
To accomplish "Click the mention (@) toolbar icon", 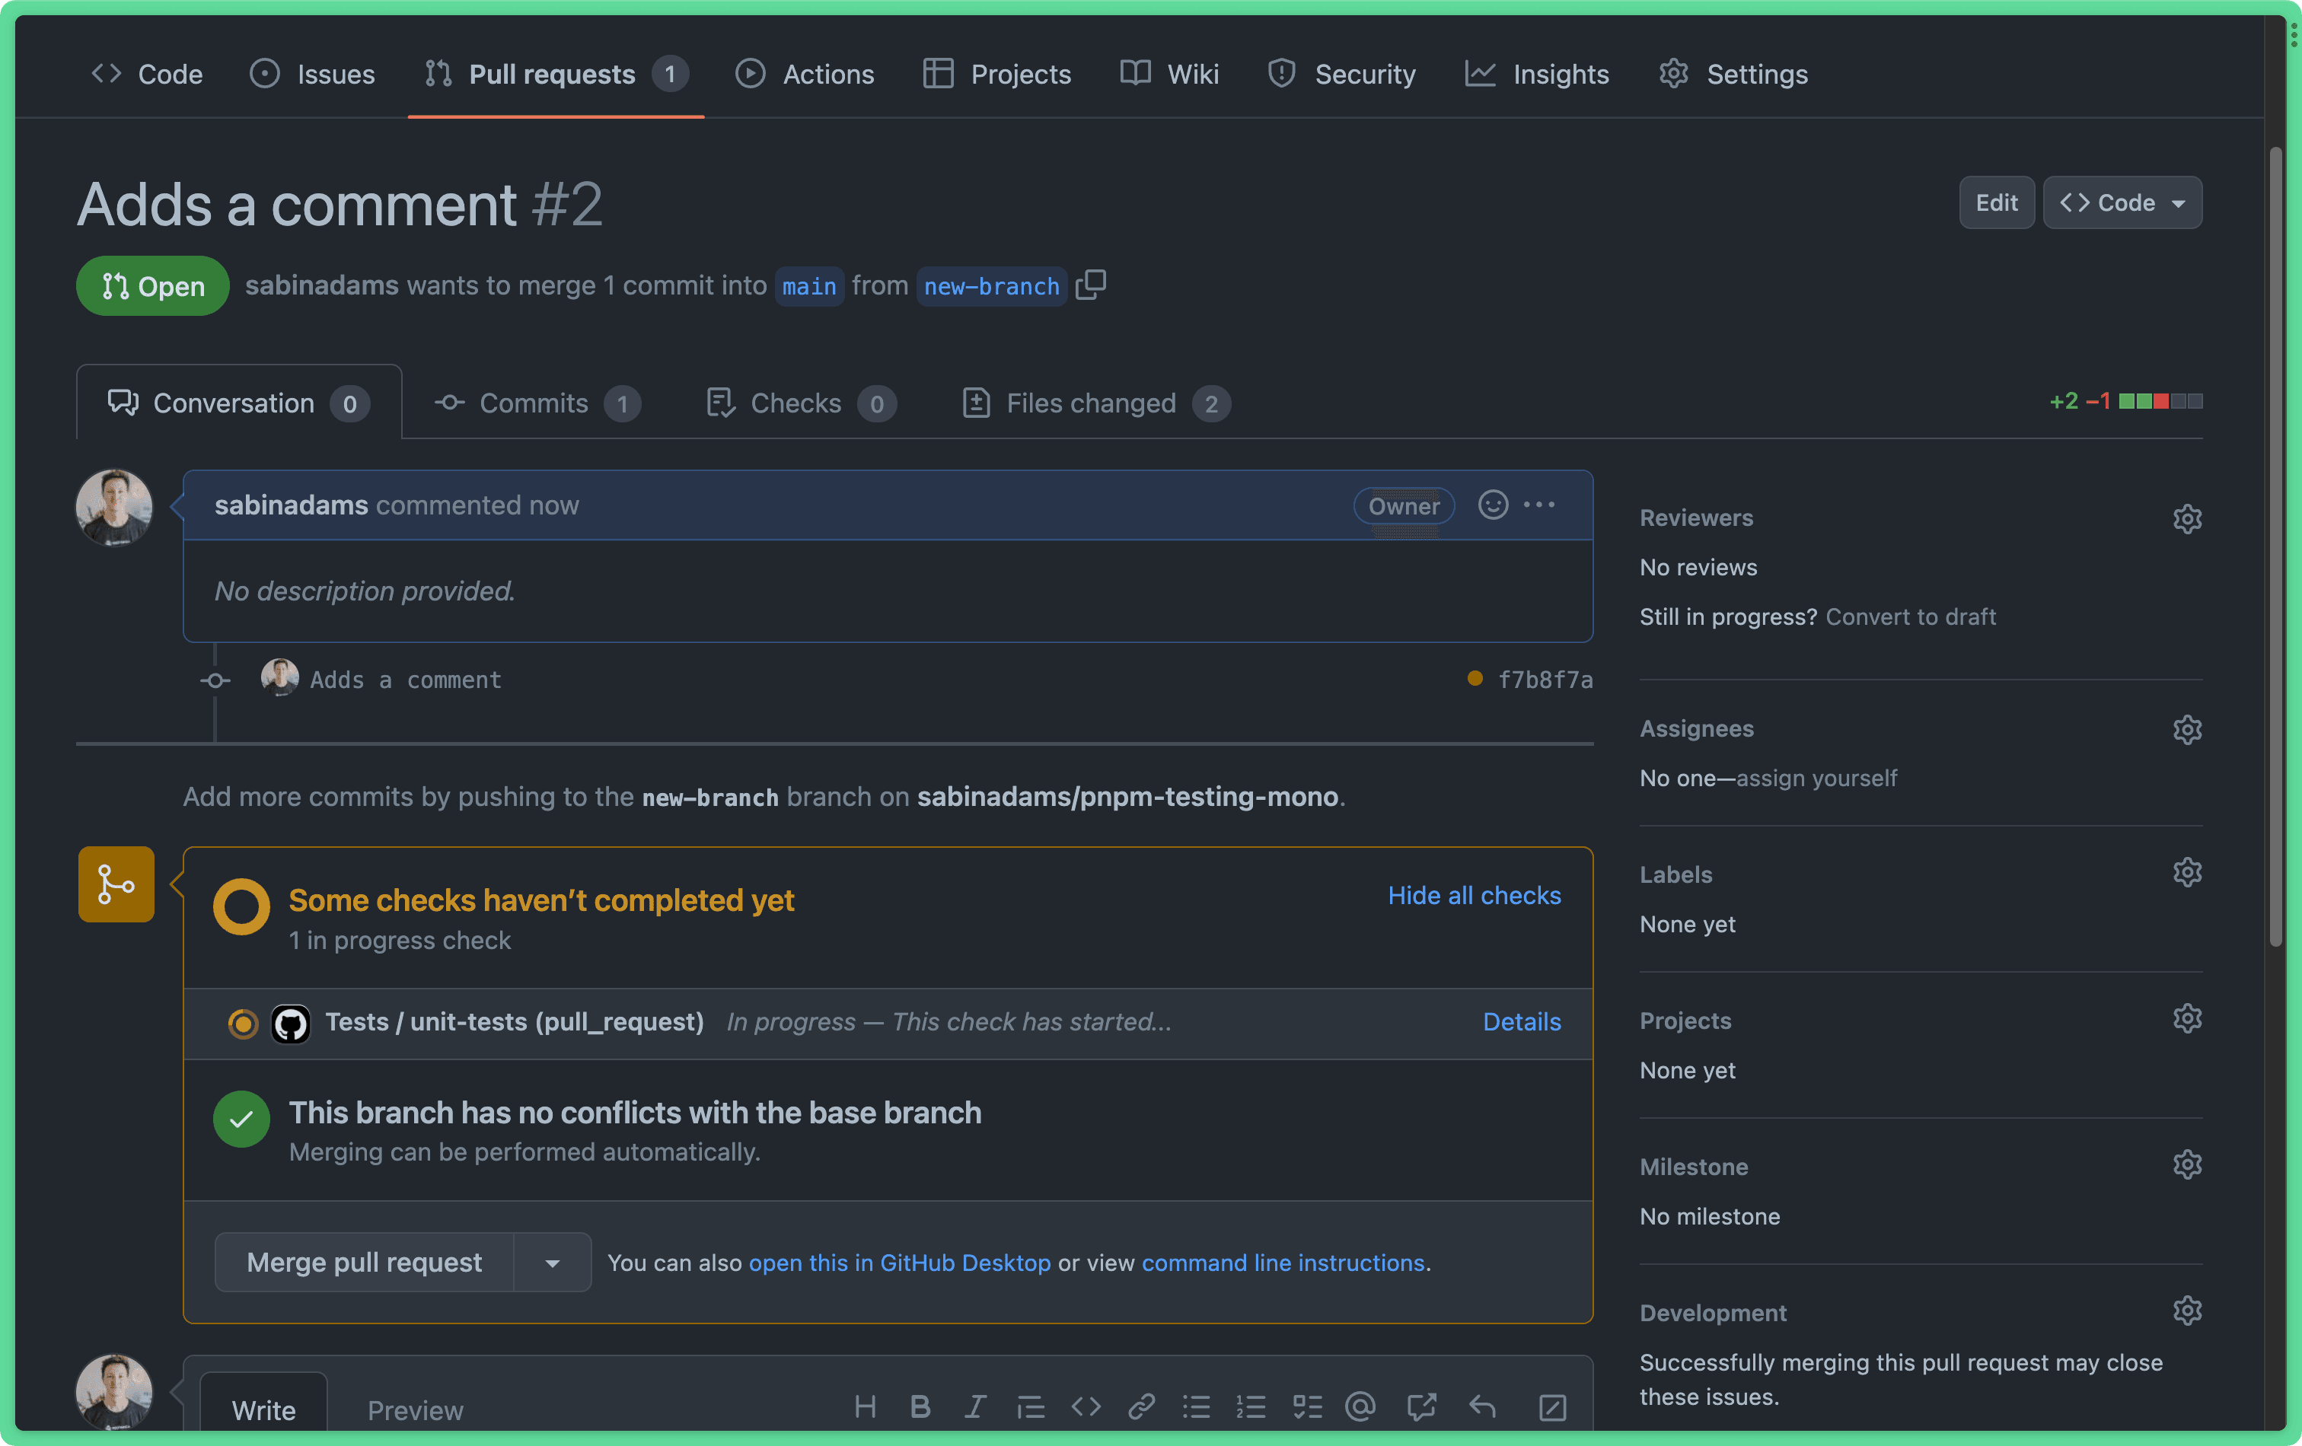I will [x=1360, y=1407].
